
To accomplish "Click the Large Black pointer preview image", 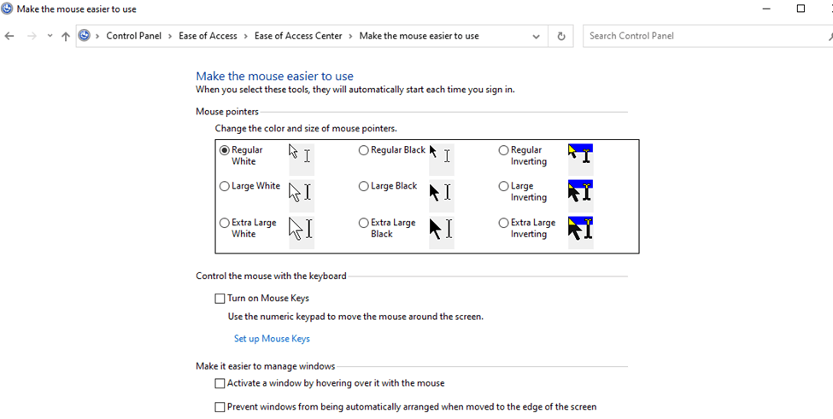I will pyautogui.click(x=441, y=195).
